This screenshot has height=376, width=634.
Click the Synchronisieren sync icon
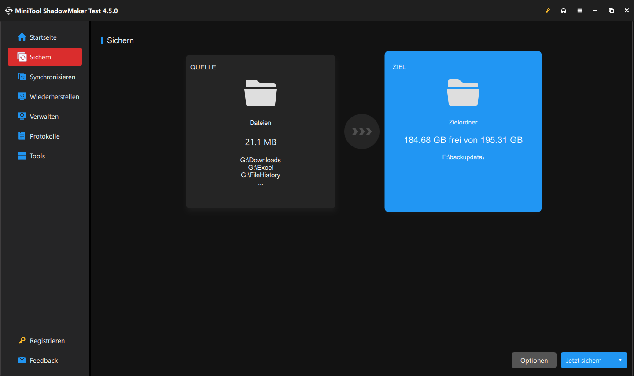(22, 77)
